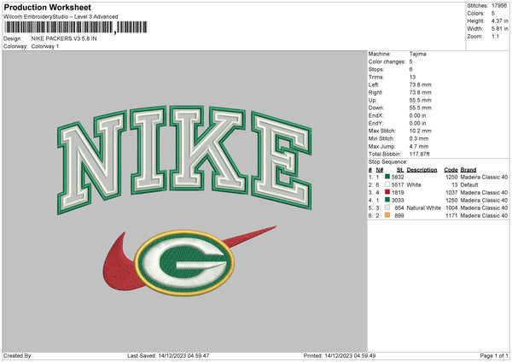This screenshot has height=362, width=512.
Task: Click code 1037 in the stop list
Action: coord(451,193)
